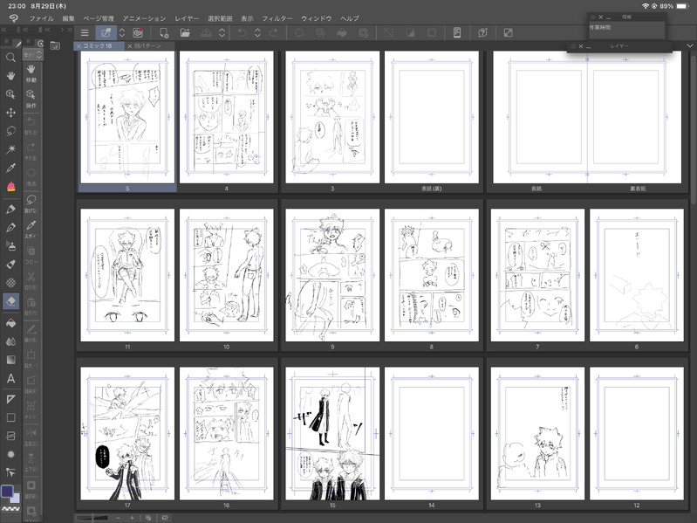Open the フィルター menu
This screenshot has height=523, width=697.
tap(277, 18)
